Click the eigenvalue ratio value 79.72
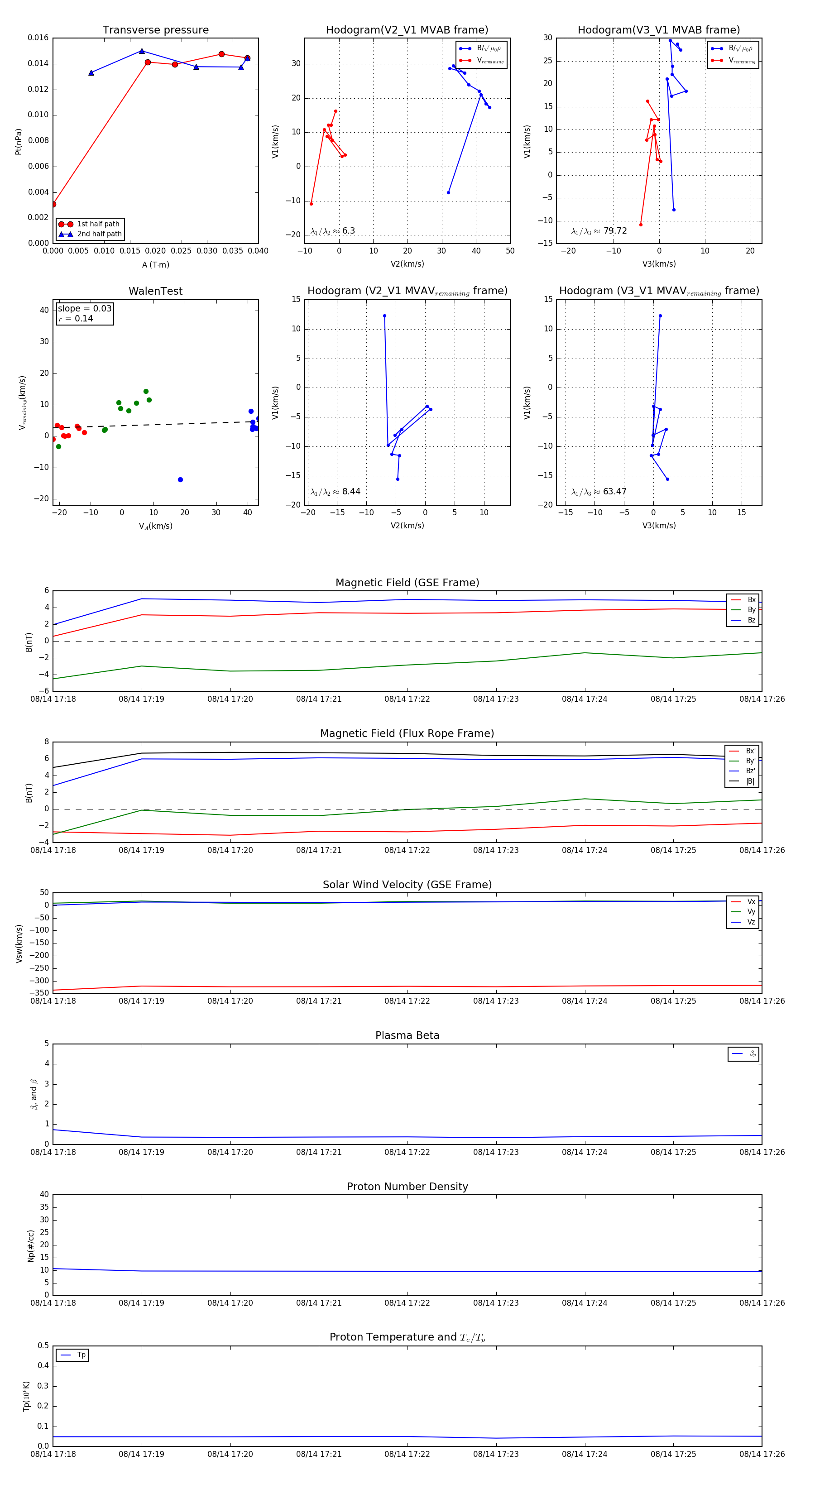This screenshot has width=815, height=1494. pyautogui.click(x=615, y=231)
